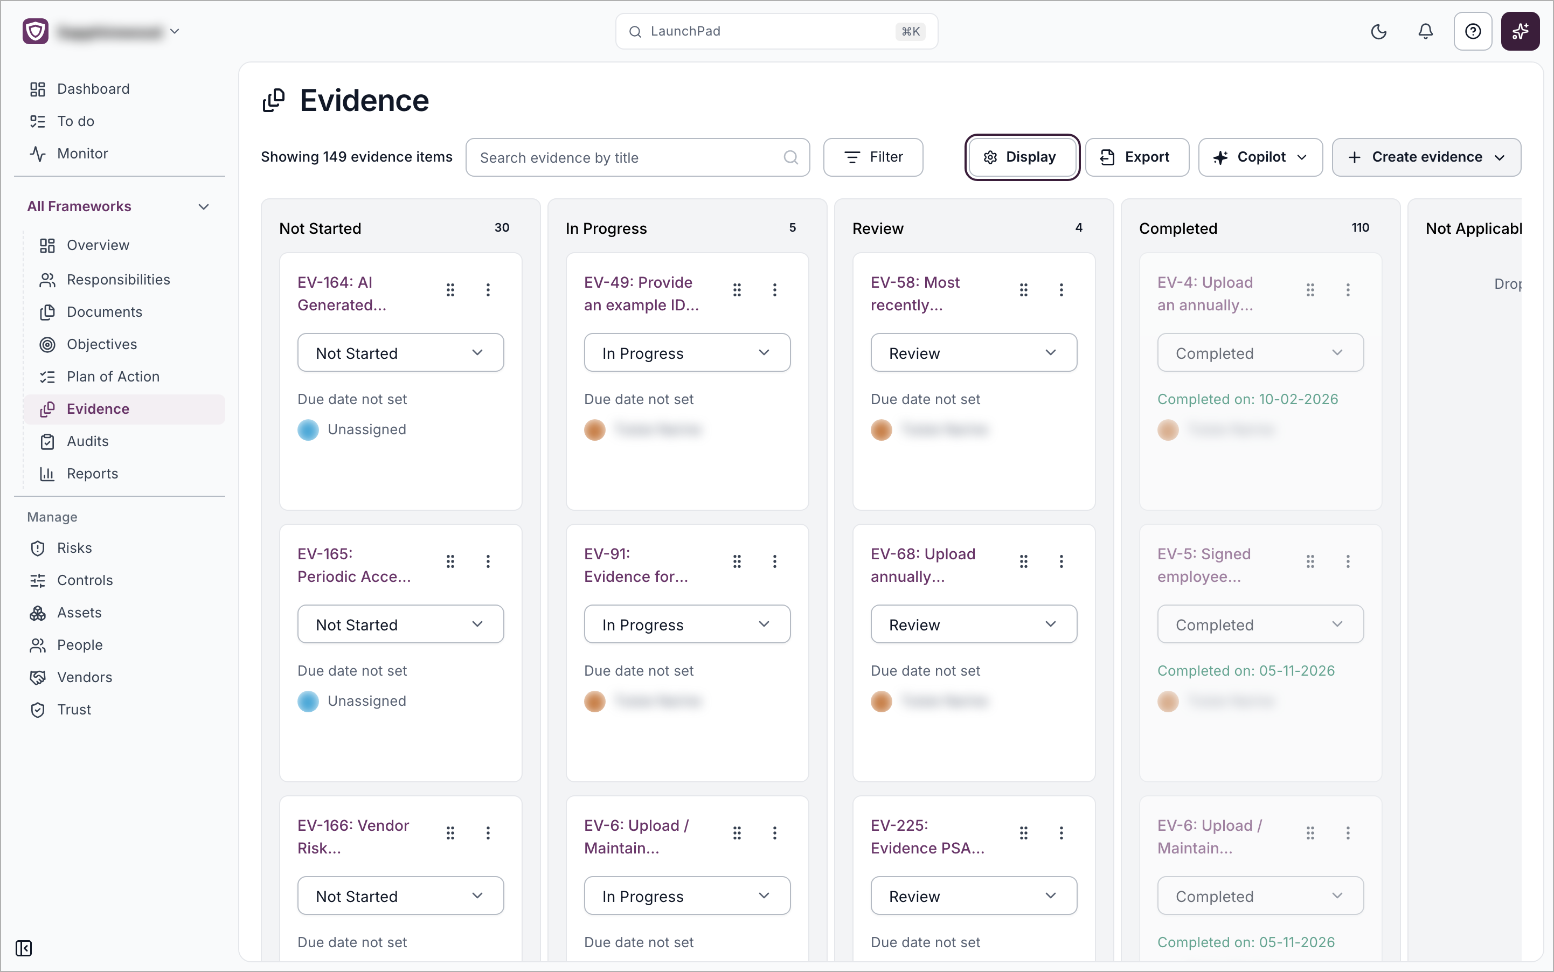Viewport: 1554px width, 972px height.
Task: Open the status dropdown on EV-166
Action: 400,895
